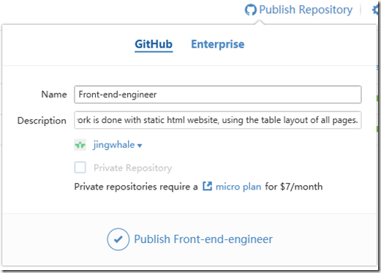Click Publish Front-end-engineer
The height and width of the screenshot is (273, 381).
pyautogui.click(x=203, y=239)
